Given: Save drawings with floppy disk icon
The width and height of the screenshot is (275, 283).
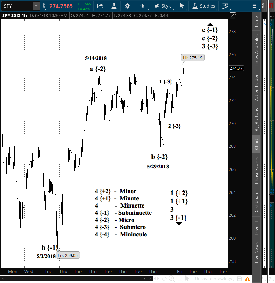Looking at the screenshot, I should click(240, 279).
